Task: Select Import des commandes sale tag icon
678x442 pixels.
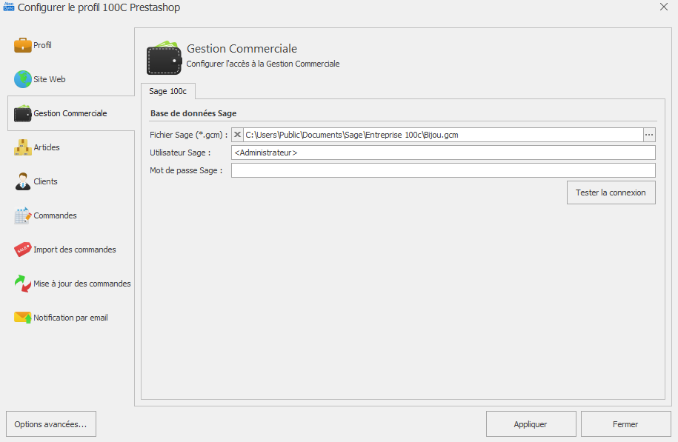Action: [x=23, y=250]
